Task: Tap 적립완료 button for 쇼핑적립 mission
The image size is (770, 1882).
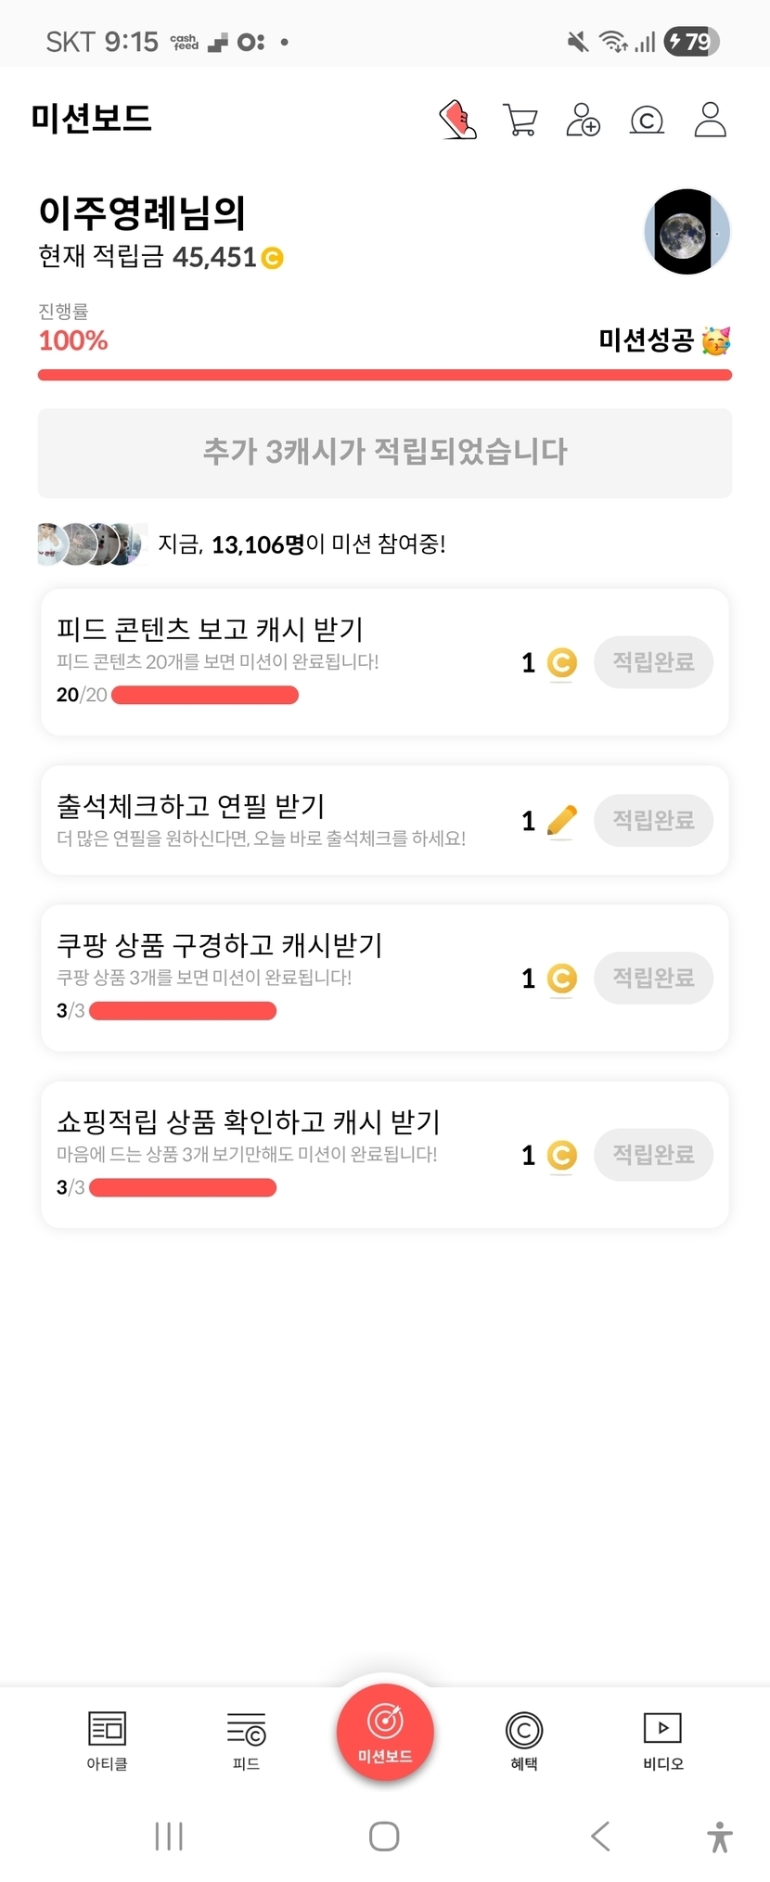Action: [653, 1155]
